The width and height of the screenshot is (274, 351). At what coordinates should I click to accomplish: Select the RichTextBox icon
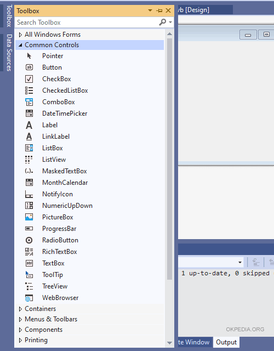29,252
